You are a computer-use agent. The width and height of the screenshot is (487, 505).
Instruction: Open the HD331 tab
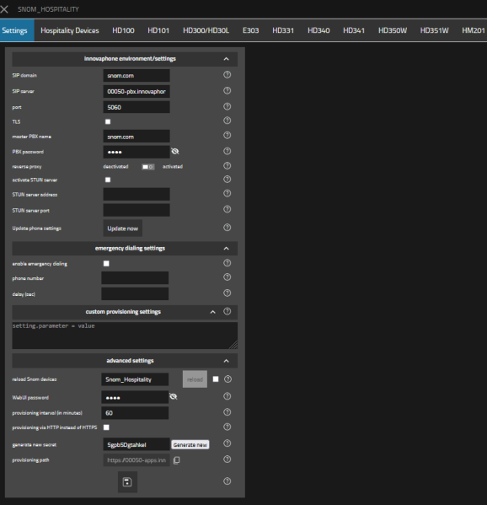pos(283,30)
